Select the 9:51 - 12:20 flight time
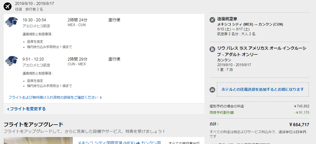The image size is (316, 144). tap(33, 59)
